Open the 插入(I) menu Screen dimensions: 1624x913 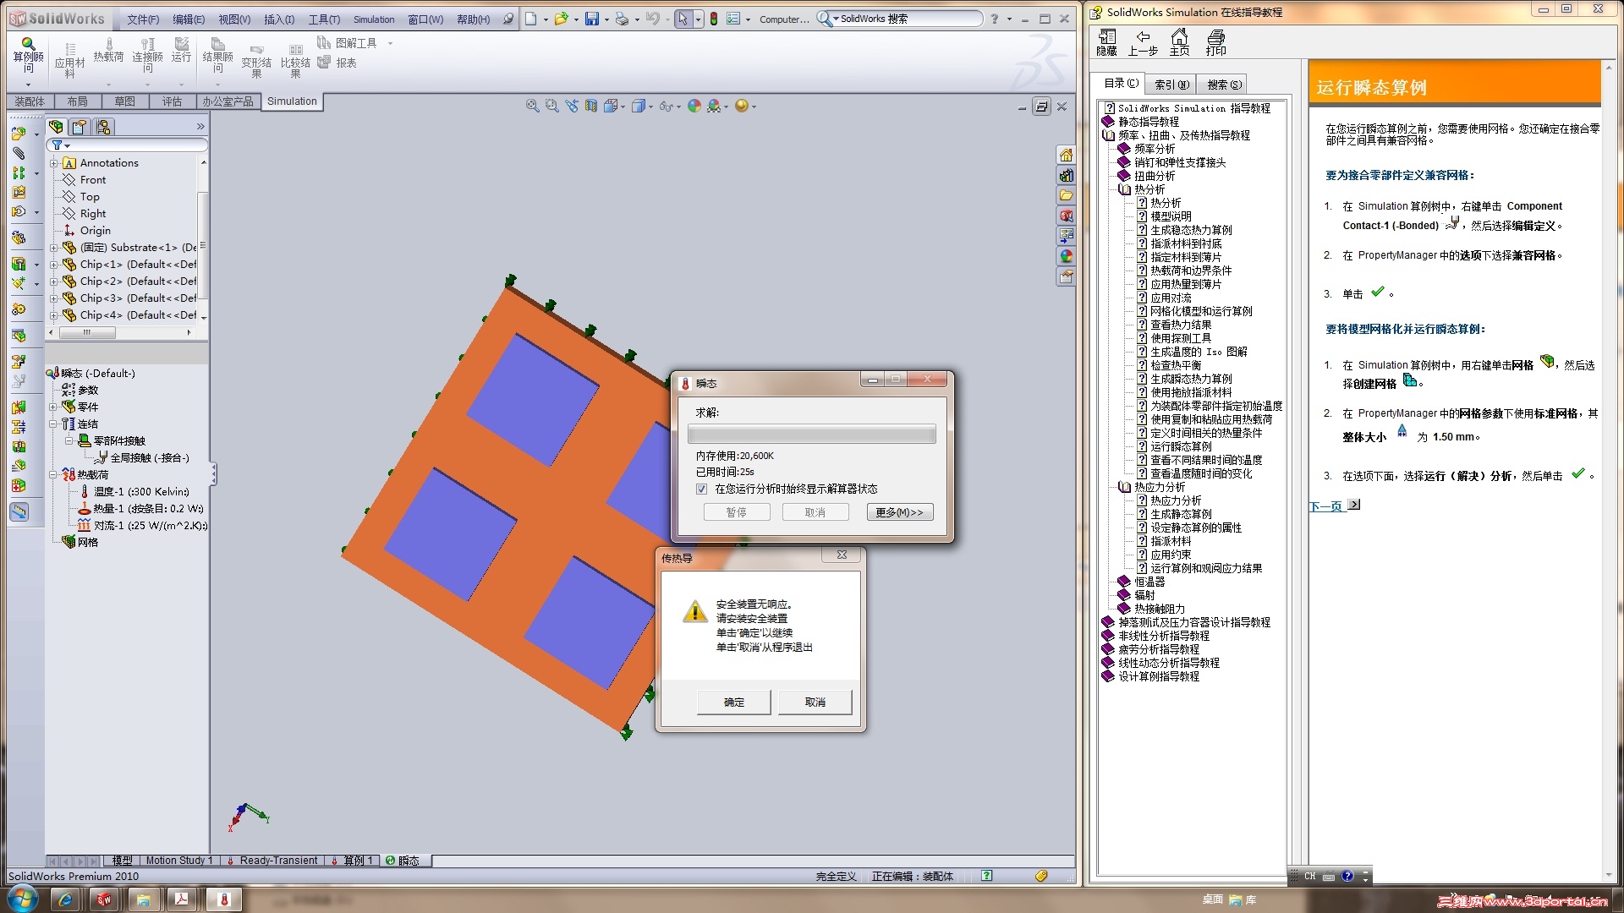[279, 19]
